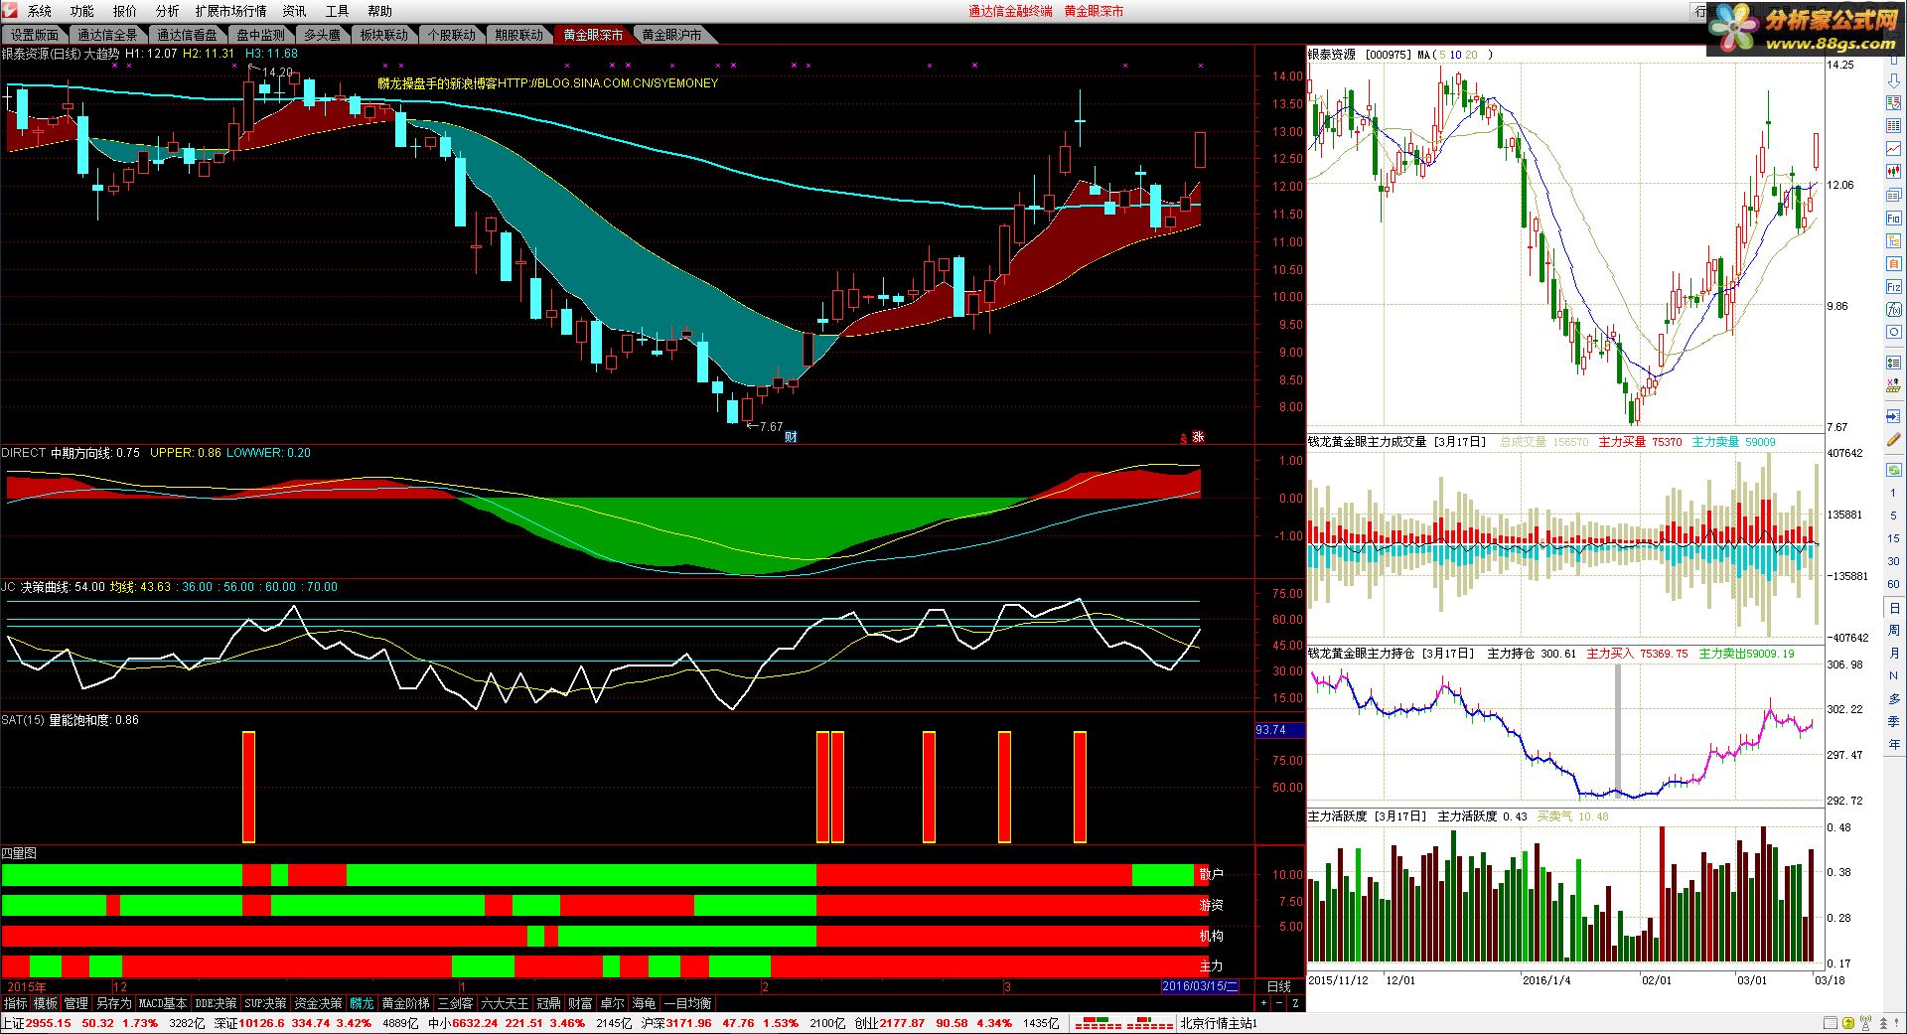The image size is (1907, 1034).
Task: Zoom in chart with the + button
Action: tap(1262, 1004)
